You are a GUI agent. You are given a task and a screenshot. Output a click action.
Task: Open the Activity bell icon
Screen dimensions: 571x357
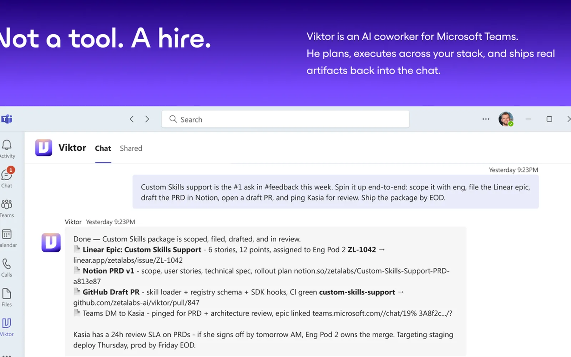pos(7,145)
